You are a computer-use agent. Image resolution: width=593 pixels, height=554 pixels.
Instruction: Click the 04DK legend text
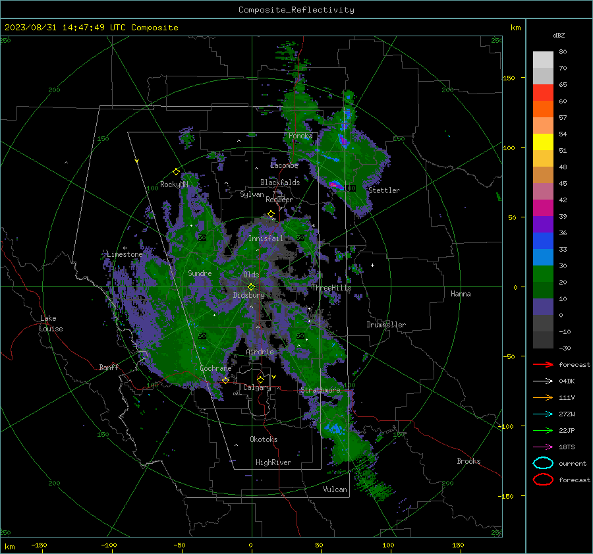[x=567, y=381]
